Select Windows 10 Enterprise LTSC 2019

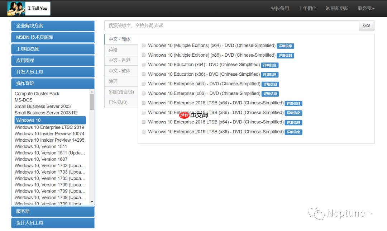49,127
